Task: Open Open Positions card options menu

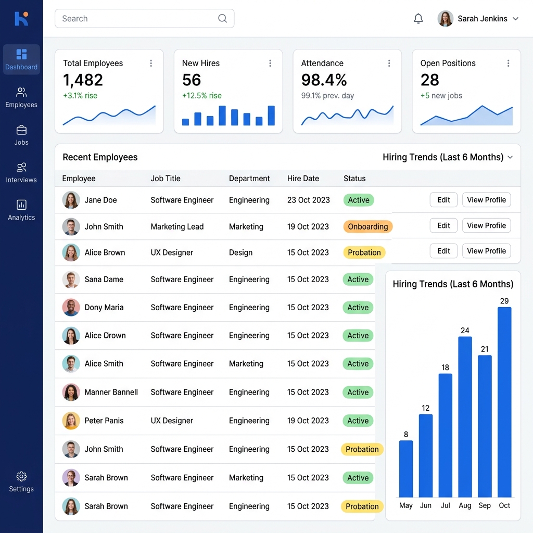Action: click(508, 63)
